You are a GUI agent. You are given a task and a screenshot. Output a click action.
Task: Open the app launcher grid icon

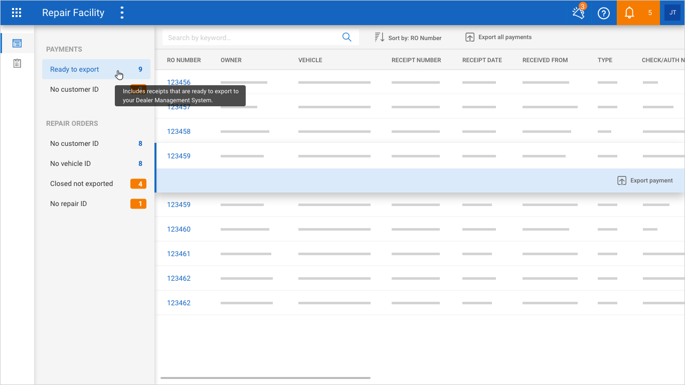[x=17, y=13]
